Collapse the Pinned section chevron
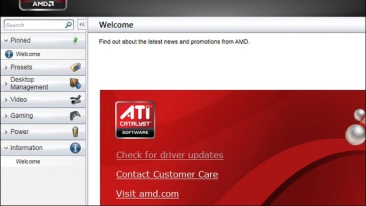Screen dimensions: 366x206 point(6,40)
